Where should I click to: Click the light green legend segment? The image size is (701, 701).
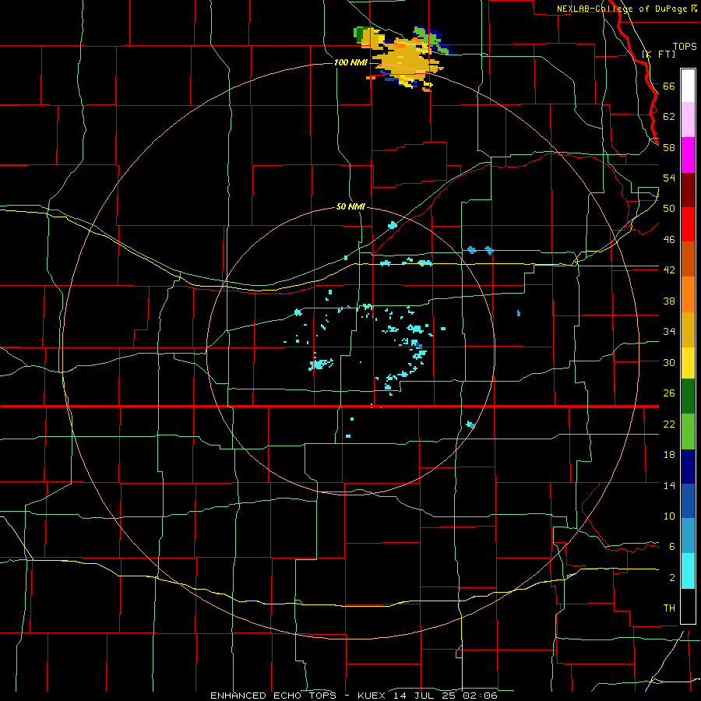[x=688, y=432]
